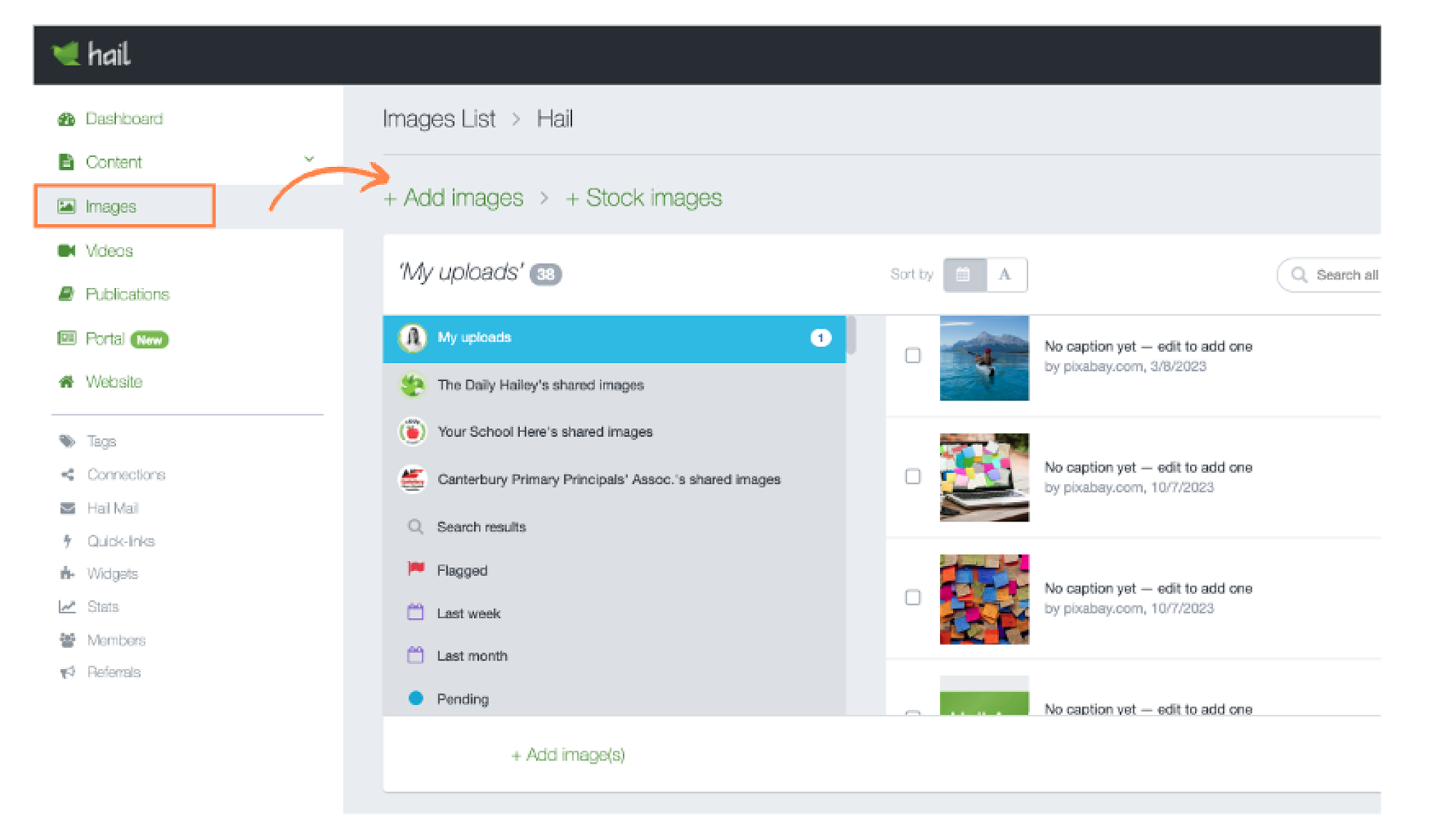Select the Videos camera icon
1432x831 pixels.
(67, 251)
